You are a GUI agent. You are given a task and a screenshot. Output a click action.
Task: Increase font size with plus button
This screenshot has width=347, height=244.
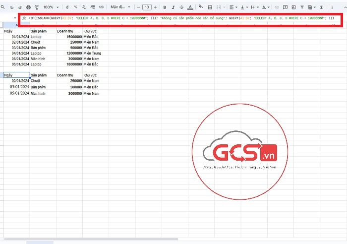pyautogui.click(x=155, y=7)
